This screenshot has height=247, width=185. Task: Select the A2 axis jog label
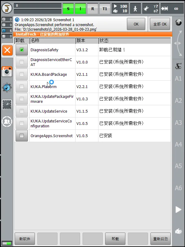(x=178, y=101)
